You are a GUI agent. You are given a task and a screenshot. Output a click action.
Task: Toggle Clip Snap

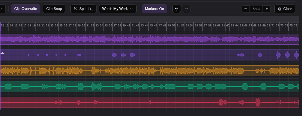[x=54, y=9]
